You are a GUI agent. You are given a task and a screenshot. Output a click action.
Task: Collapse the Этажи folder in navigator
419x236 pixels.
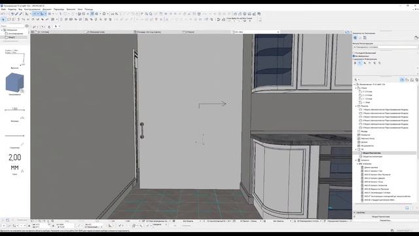click(356, 88)
